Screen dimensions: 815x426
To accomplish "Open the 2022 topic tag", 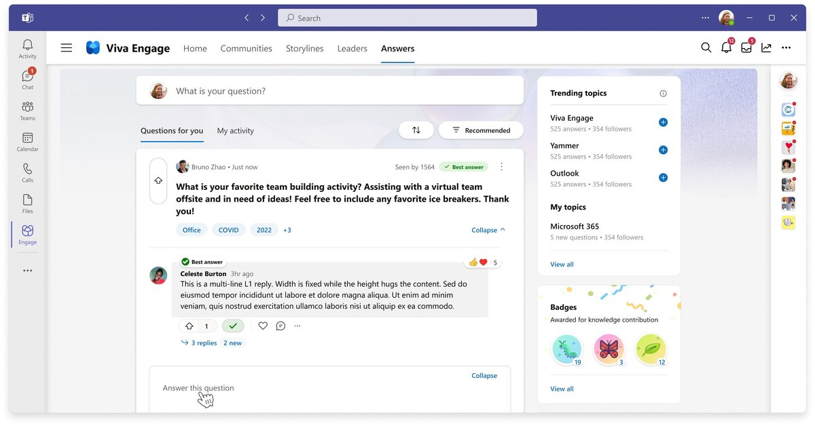I will [x=264, y=230].
